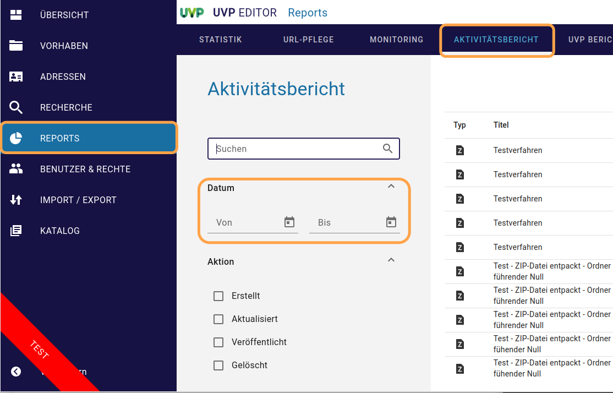Select the Recherche magnifier icon
Image resolution: width=613 pixels, height=393 pixels.
[15, 107]
